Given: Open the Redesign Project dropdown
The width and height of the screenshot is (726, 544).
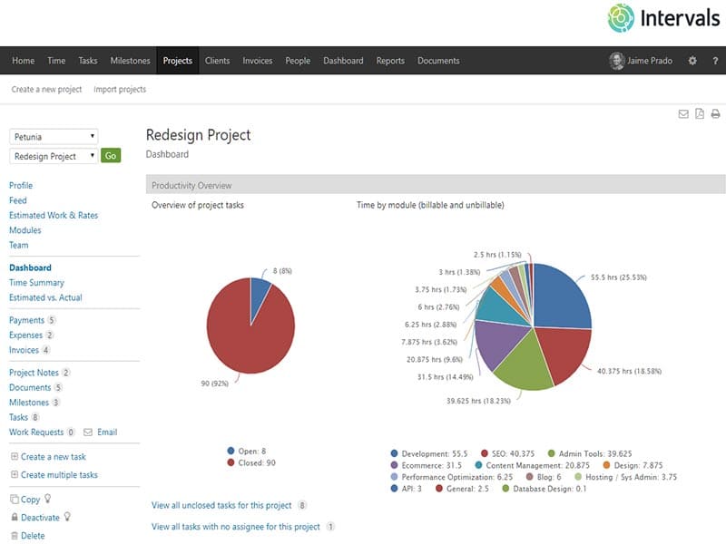Looking at the screenshot, I should pos(54,156).
